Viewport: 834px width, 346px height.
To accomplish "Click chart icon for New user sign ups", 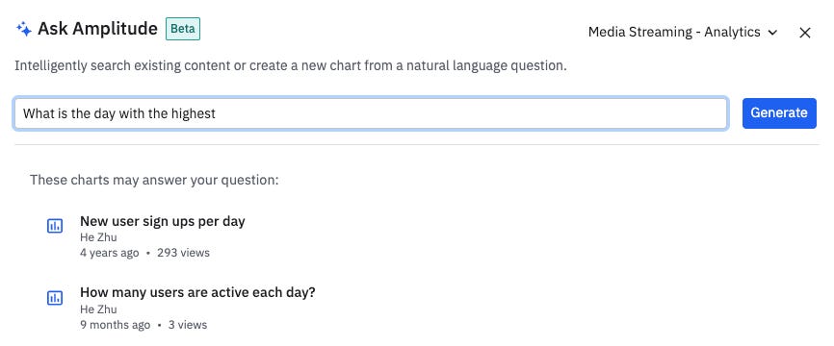I will [x=55, y=226].
